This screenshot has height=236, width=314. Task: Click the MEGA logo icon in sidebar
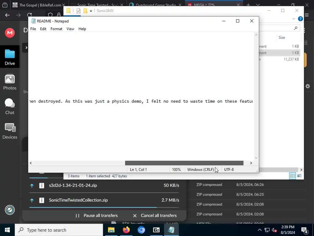pos(10,33)
